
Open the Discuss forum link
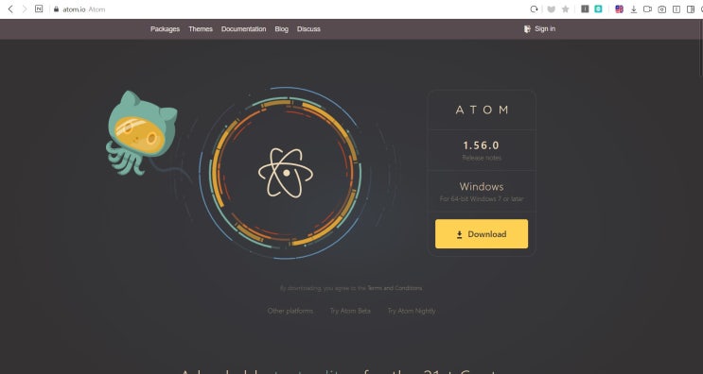(308, 28)
